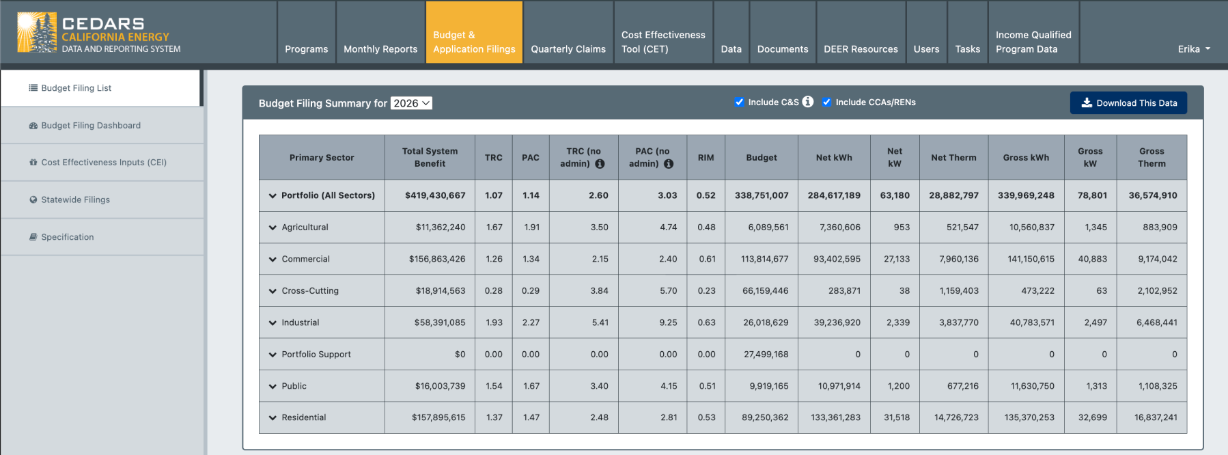Click the CEDARS sun logo
This screenshot has height=455, width=1228.
pos(37,32)
